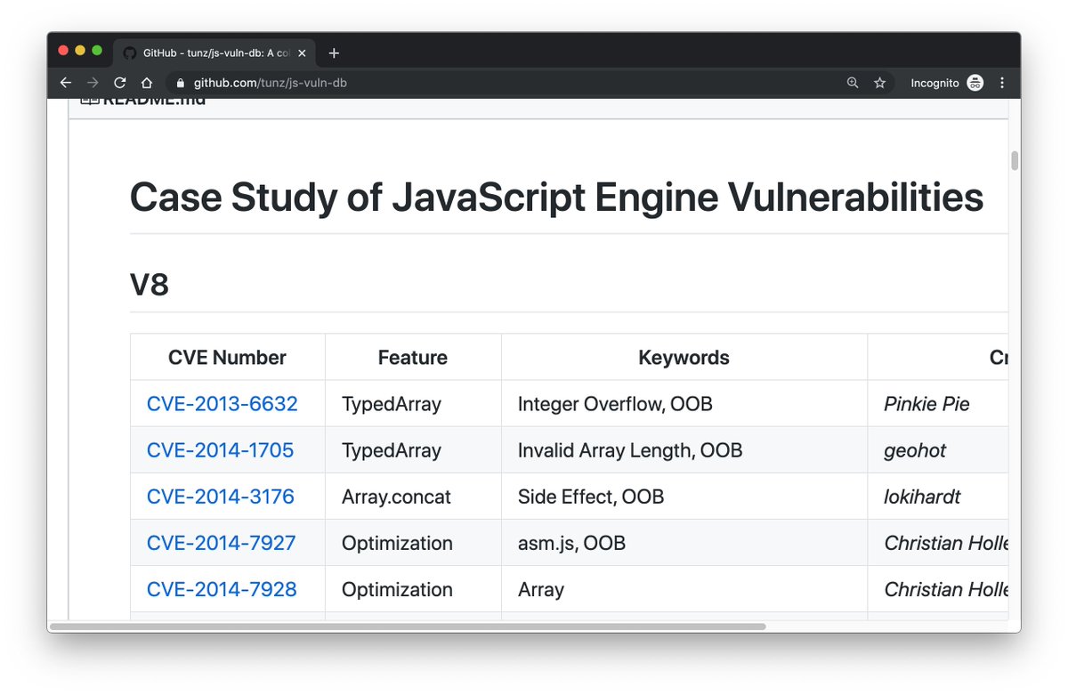Click the V8 section heading
The image size is (1068, 695).
(150, 285)
